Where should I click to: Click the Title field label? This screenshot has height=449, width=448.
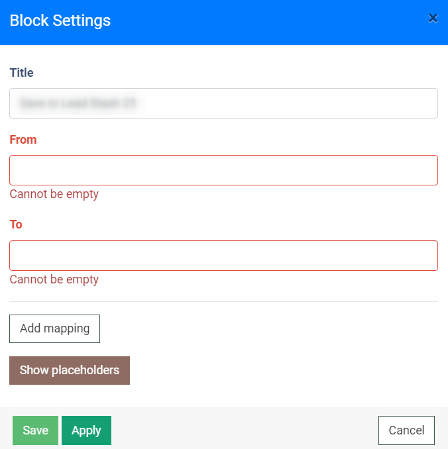coord(21,73)
